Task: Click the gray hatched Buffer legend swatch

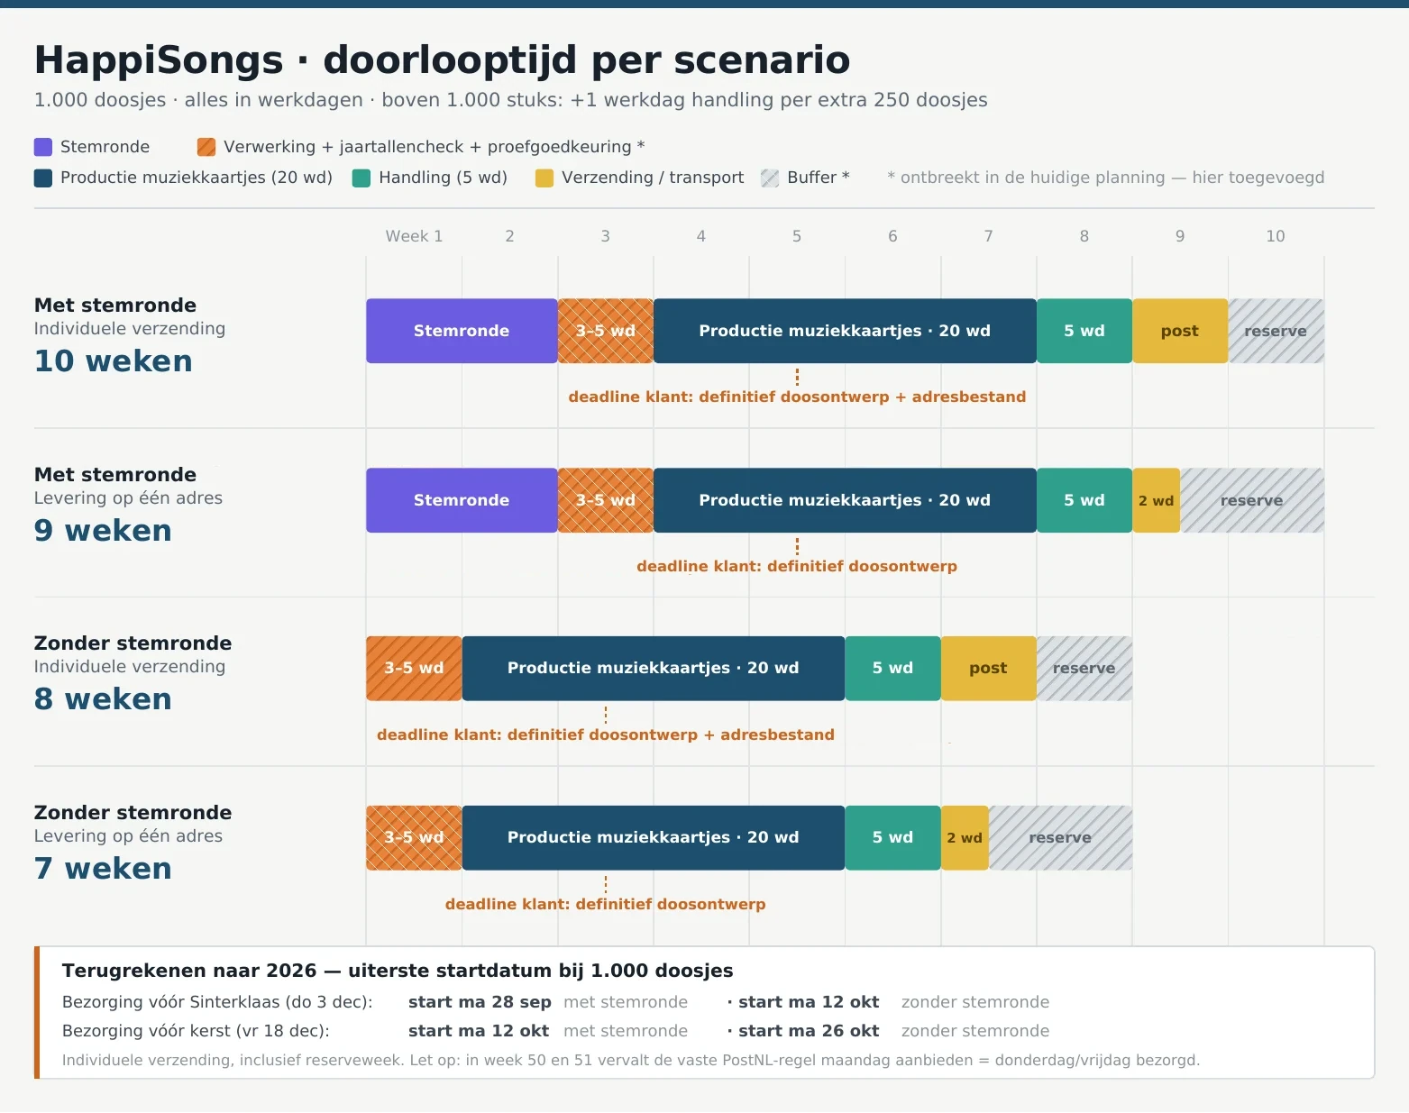Action: 770,178
